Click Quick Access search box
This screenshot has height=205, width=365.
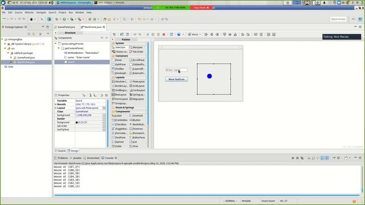click(x=338, y=19)
